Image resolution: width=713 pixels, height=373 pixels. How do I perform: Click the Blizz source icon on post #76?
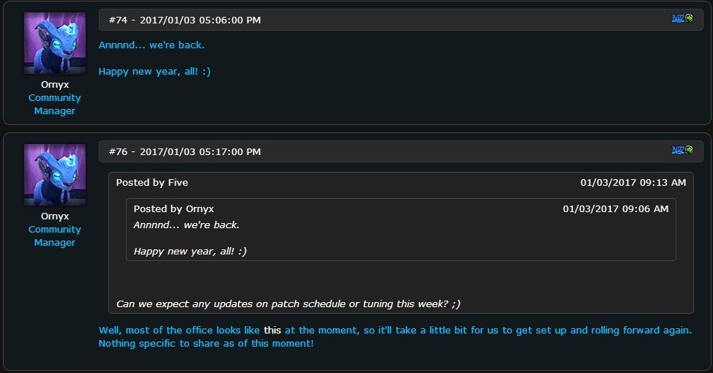(x=682, y=150)
